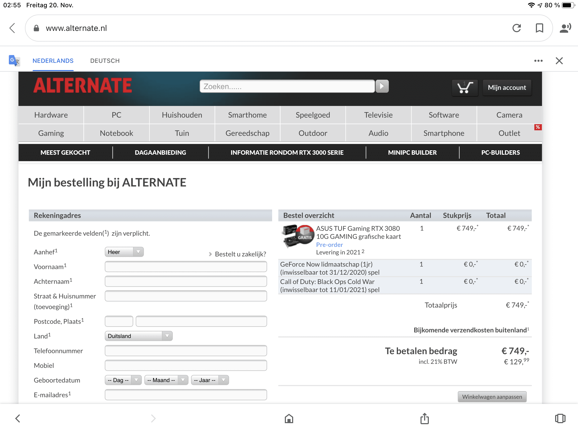
Task: Open the Camera category
Action: 509,115
